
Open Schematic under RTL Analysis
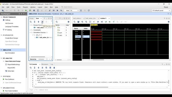pyautogui.click(x=11, y=71)
